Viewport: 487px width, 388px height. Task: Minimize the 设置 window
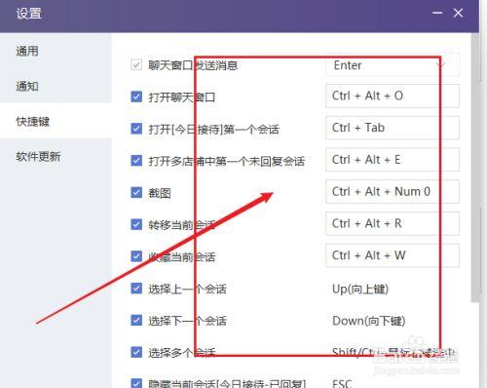437,13
